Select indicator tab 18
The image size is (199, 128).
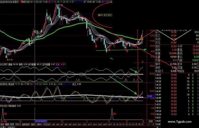114,124
